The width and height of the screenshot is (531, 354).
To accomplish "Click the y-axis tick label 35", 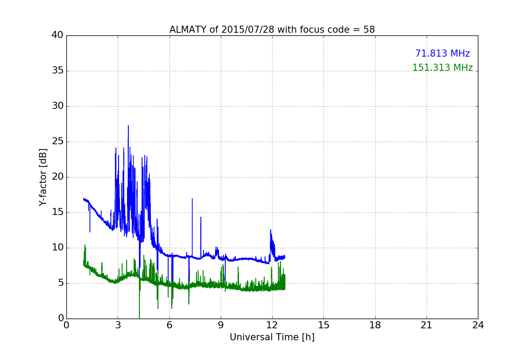I will pyautogui.click(x=58, y=71).
